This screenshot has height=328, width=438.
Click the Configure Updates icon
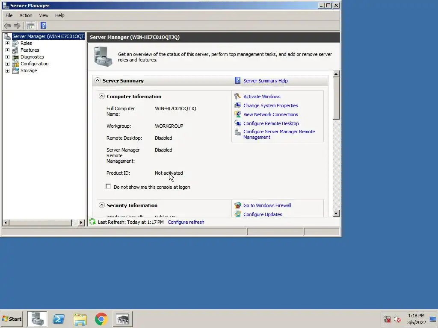(x=238, y=214)
